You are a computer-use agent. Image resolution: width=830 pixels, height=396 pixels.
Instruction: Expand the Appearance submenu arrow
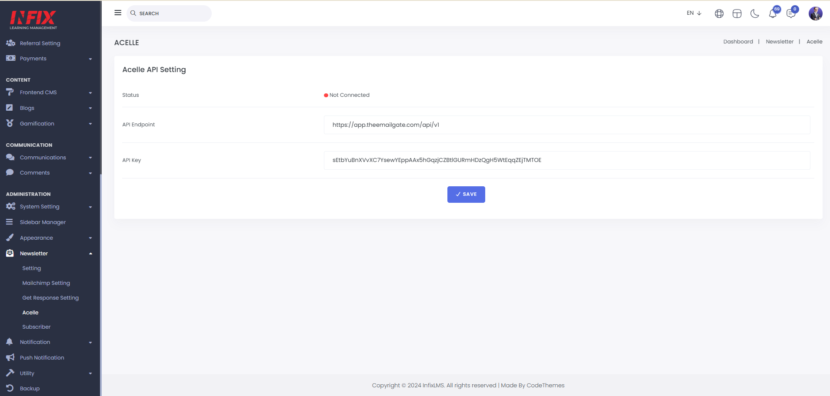click(x=90, y=238)
